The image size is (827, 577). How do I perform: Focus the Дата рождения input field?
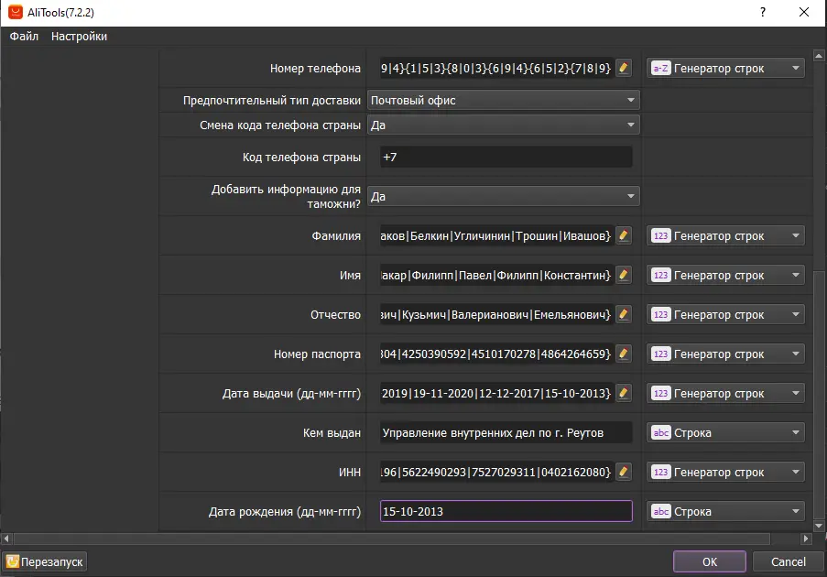[506, 511]
